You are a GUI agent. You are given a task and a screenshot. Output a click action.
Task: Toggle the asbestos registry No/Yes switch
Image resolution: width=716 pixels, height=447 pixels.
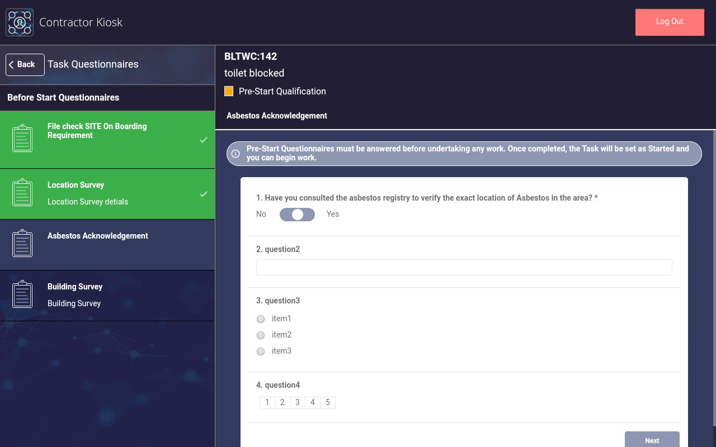click(x=297, y=215)
